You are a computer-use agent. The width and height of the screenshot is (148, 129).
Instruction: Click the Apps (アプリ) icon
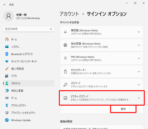click(x=7, y=76)
